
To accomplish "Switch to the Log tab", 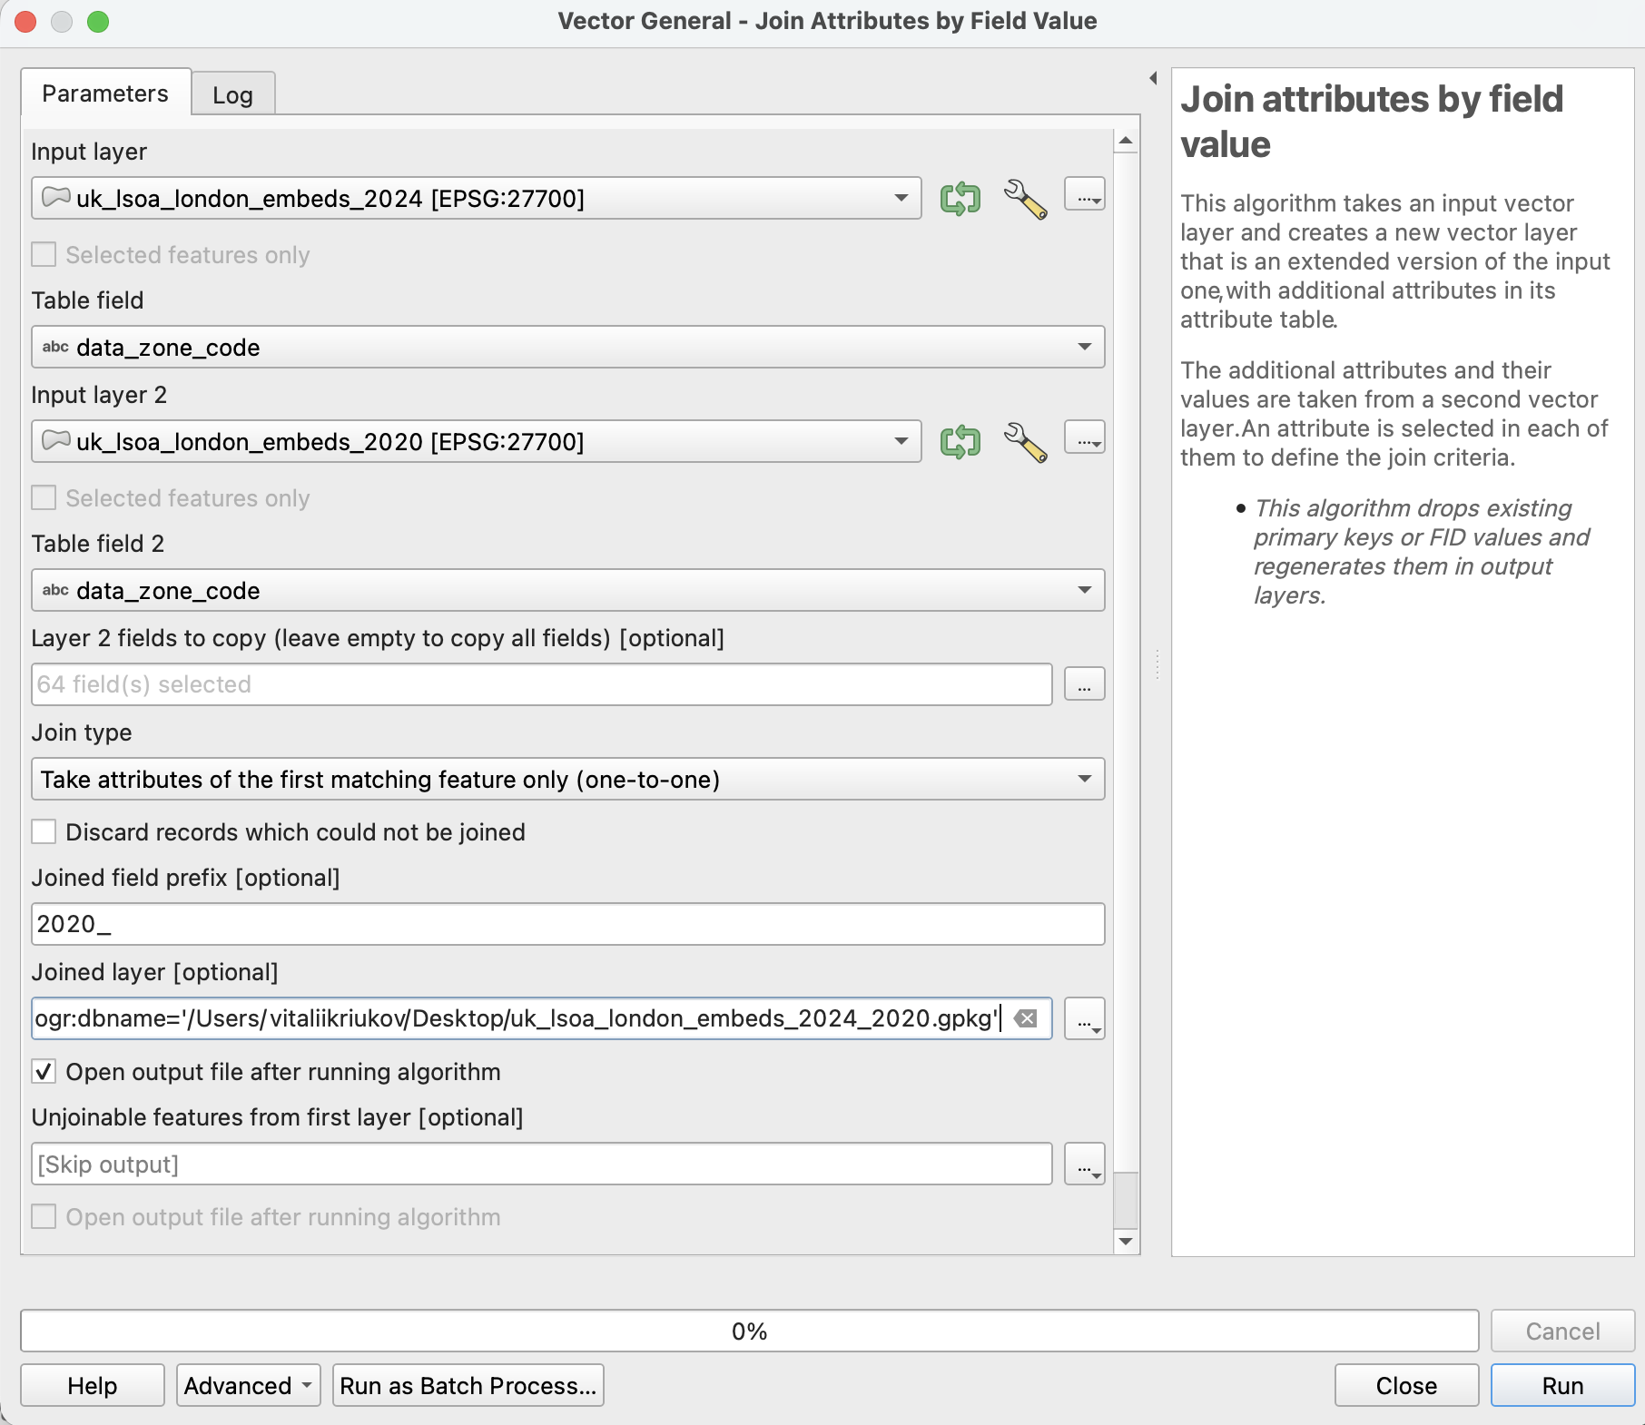I will [x=232, y=95].
